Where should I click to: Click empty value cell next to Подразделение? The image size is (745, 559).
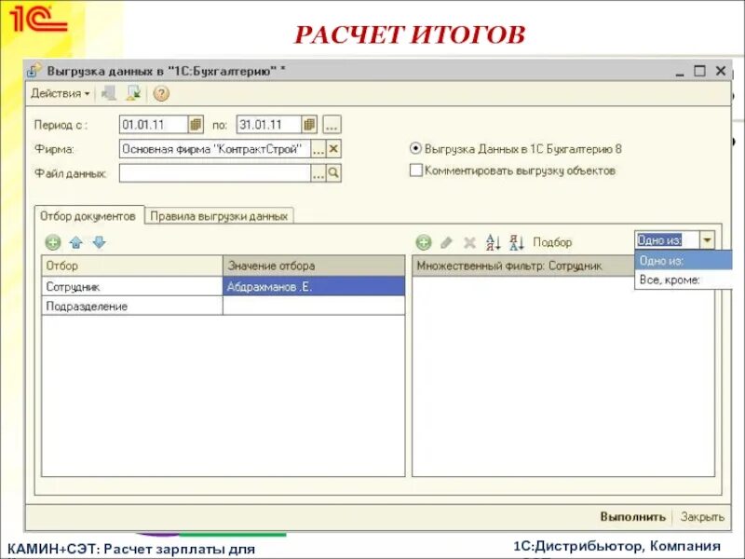tap(314, 307)
